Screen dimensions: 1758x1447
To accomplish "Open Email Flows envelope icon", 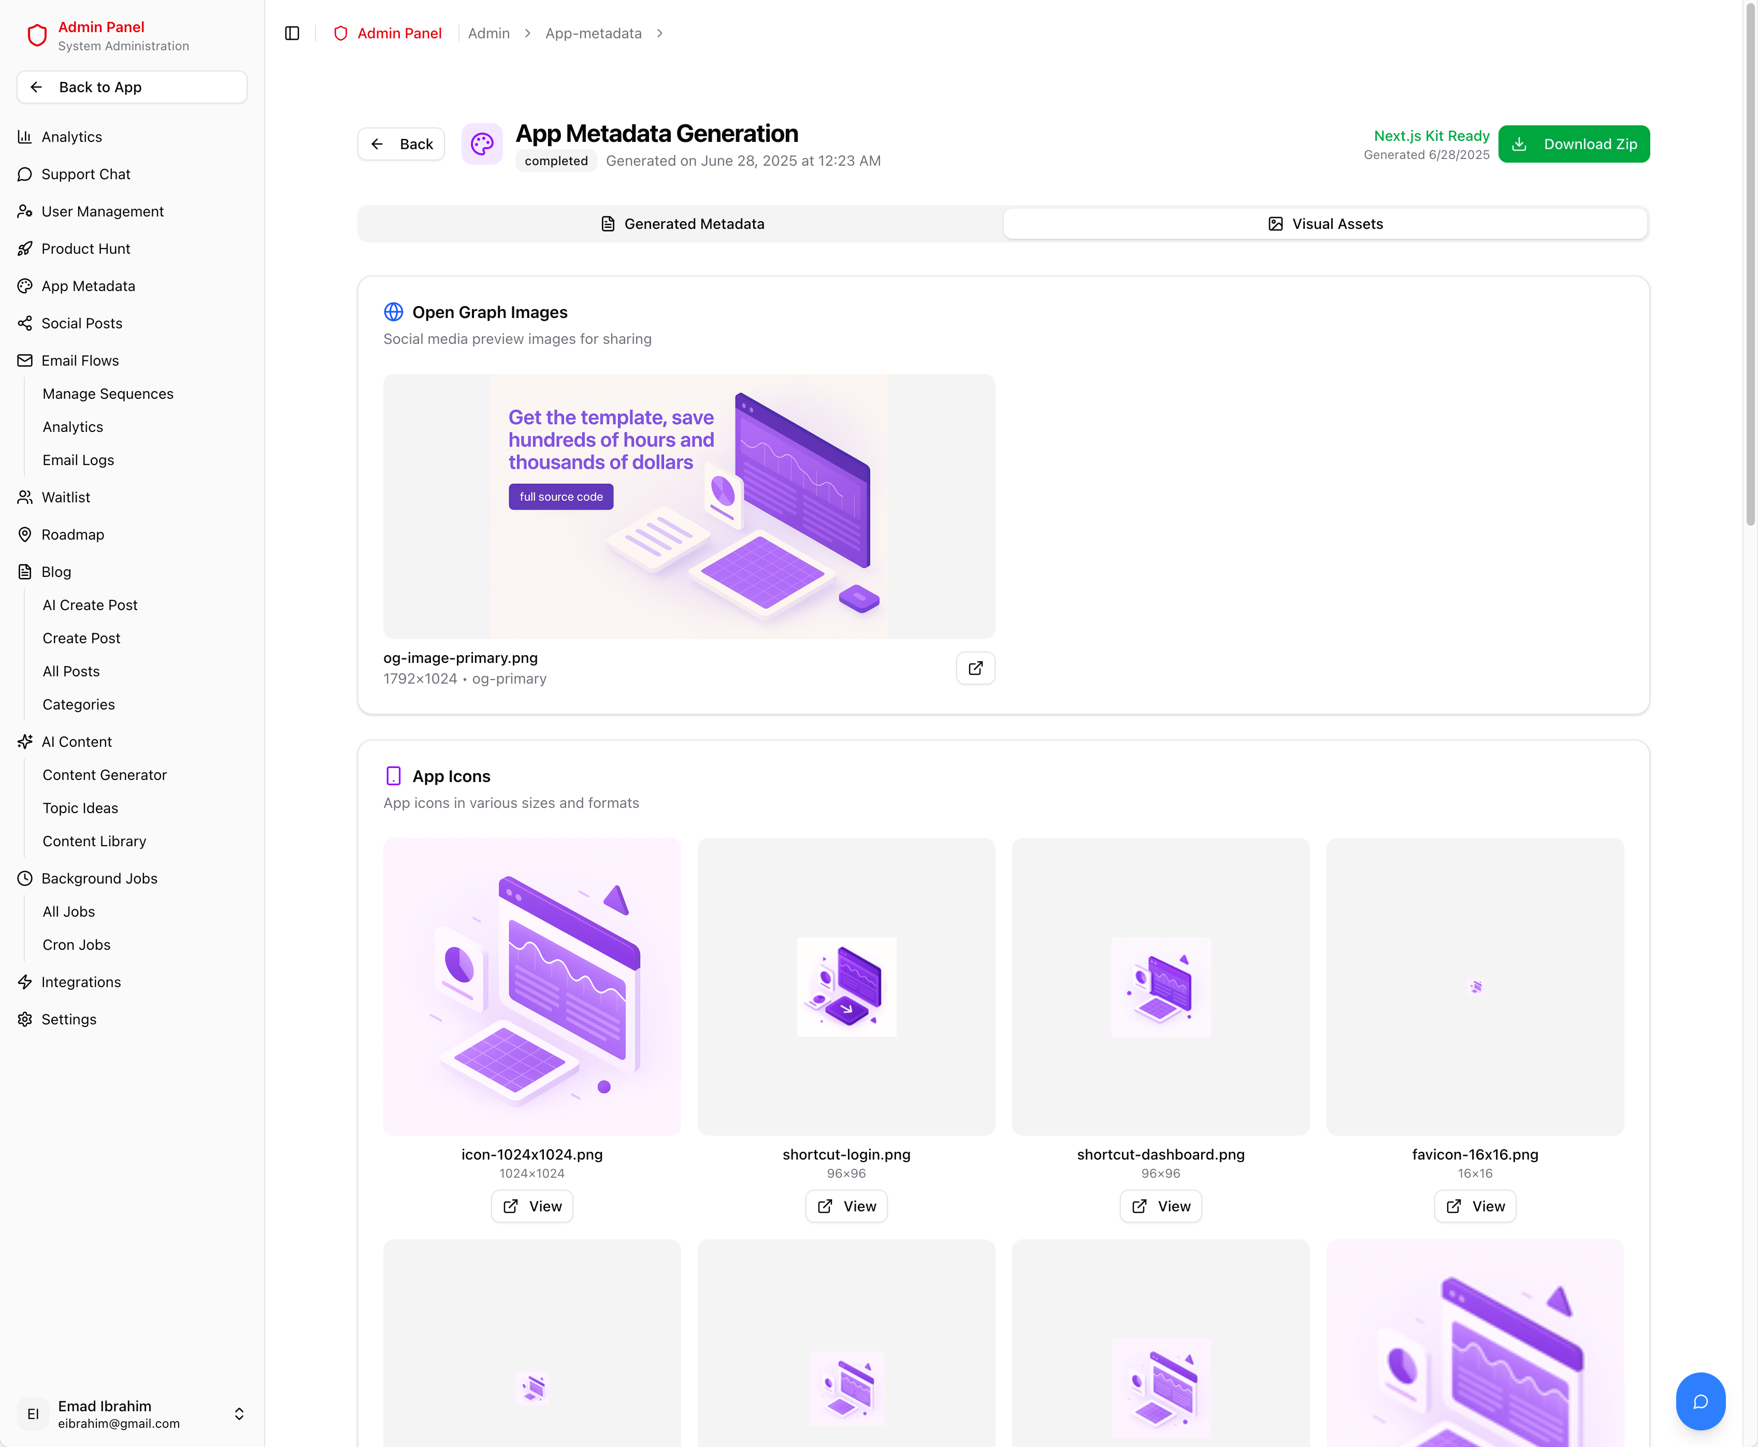I will (24, 360).
